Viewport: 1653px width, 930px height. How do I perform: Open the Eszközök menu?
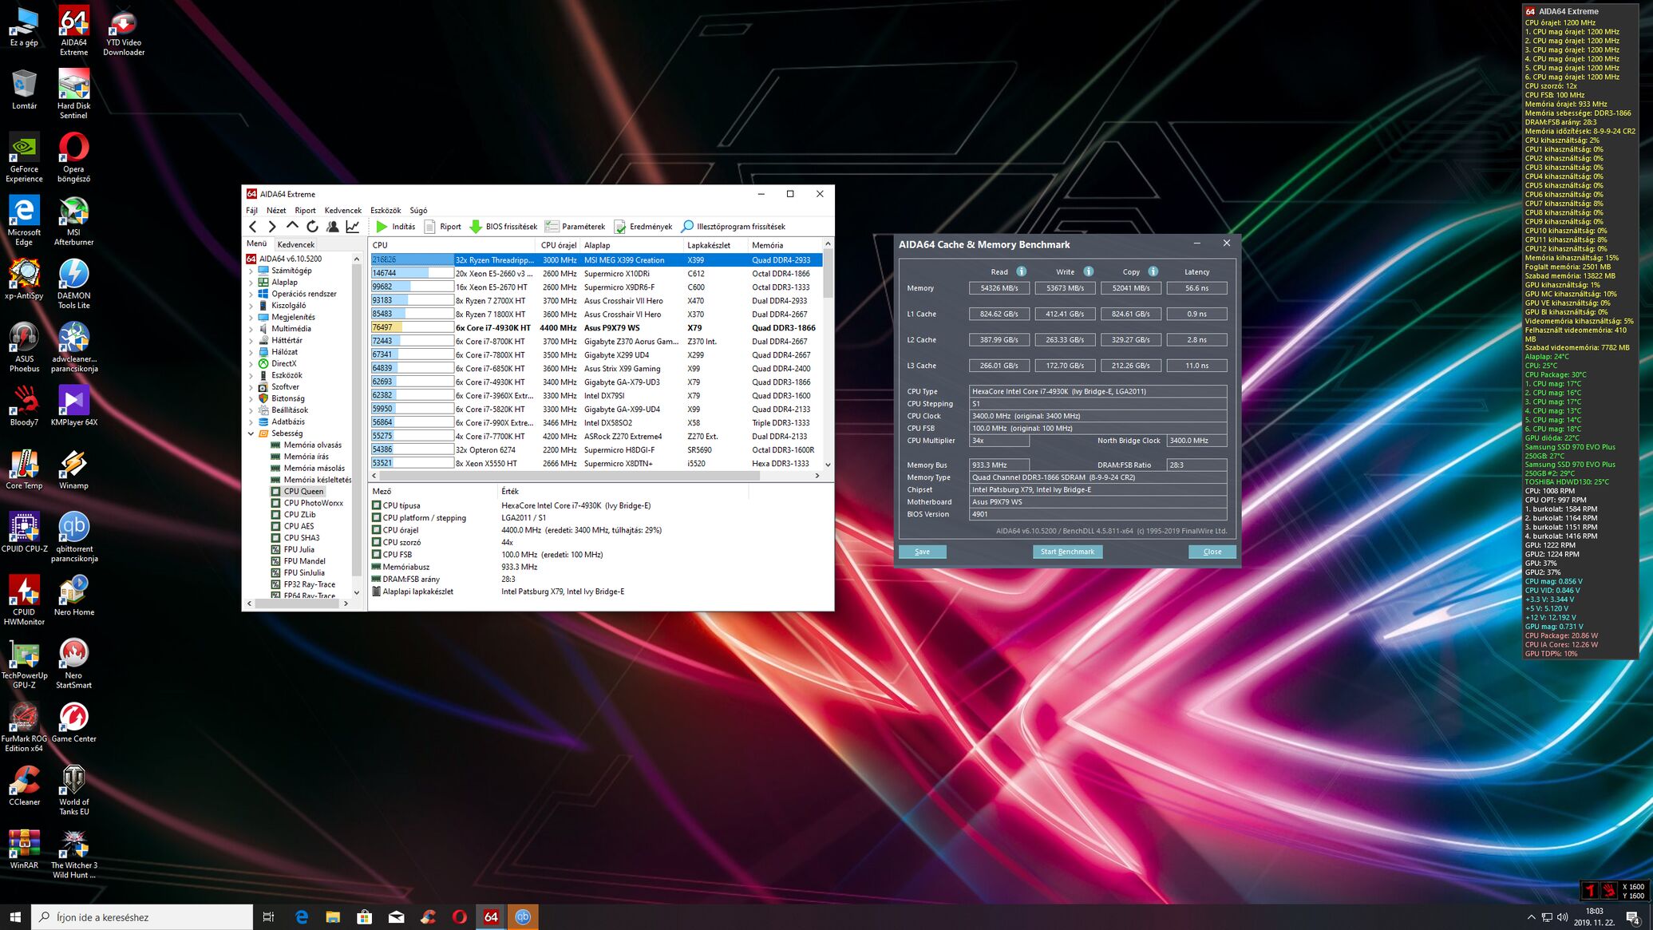pyautogui.click(x=385, y=210)
